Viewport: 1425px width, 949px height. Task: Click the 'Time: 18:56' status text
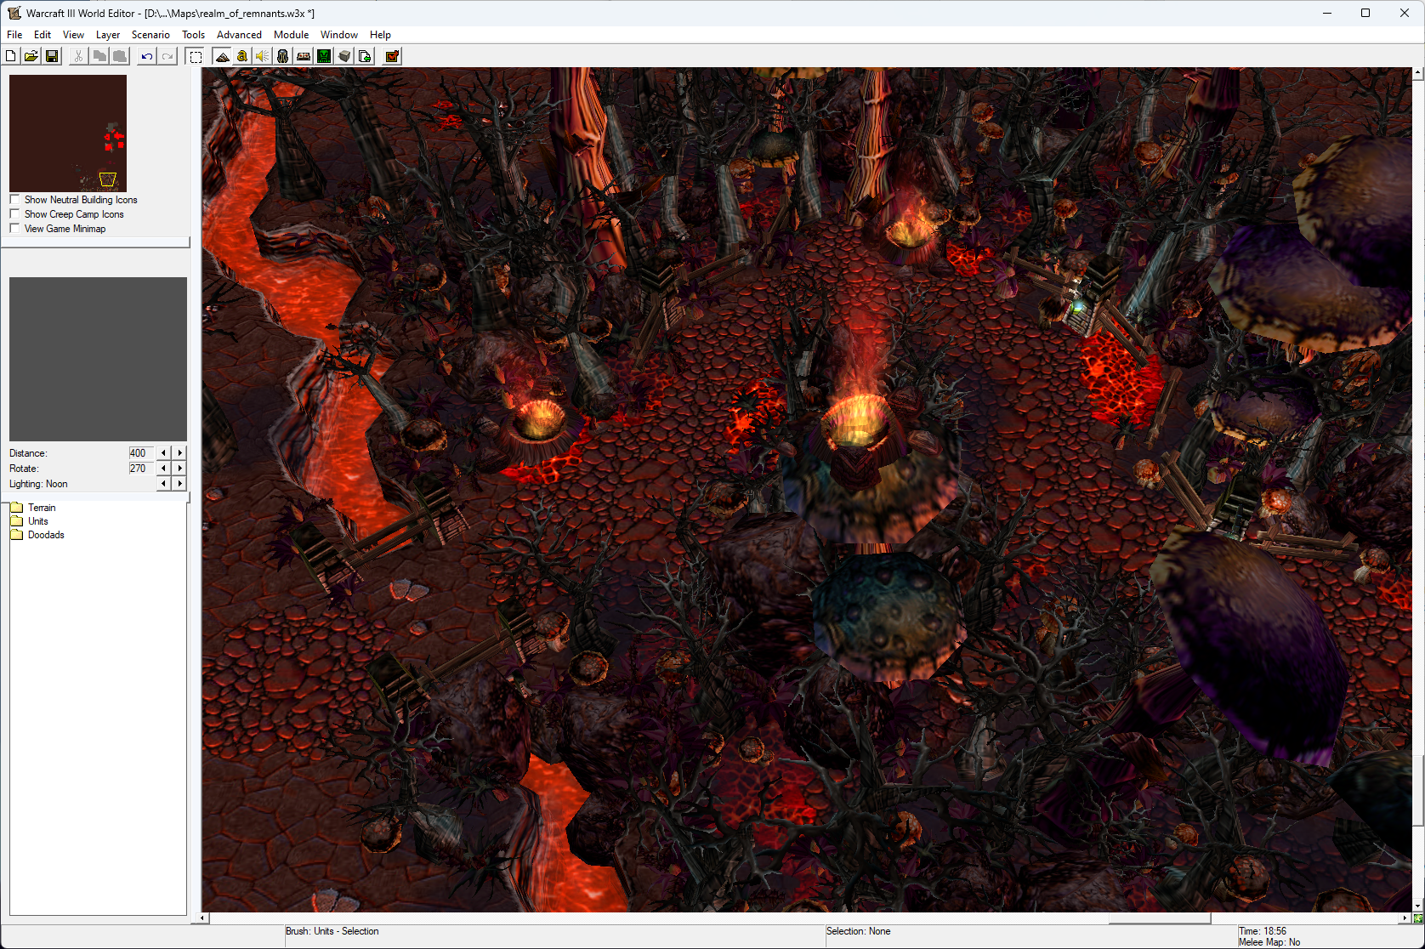[x=1263, y=931]
